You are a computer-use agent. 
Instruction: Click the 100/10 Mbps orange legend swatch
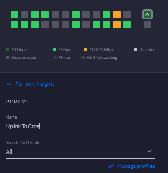coord(86,50)
